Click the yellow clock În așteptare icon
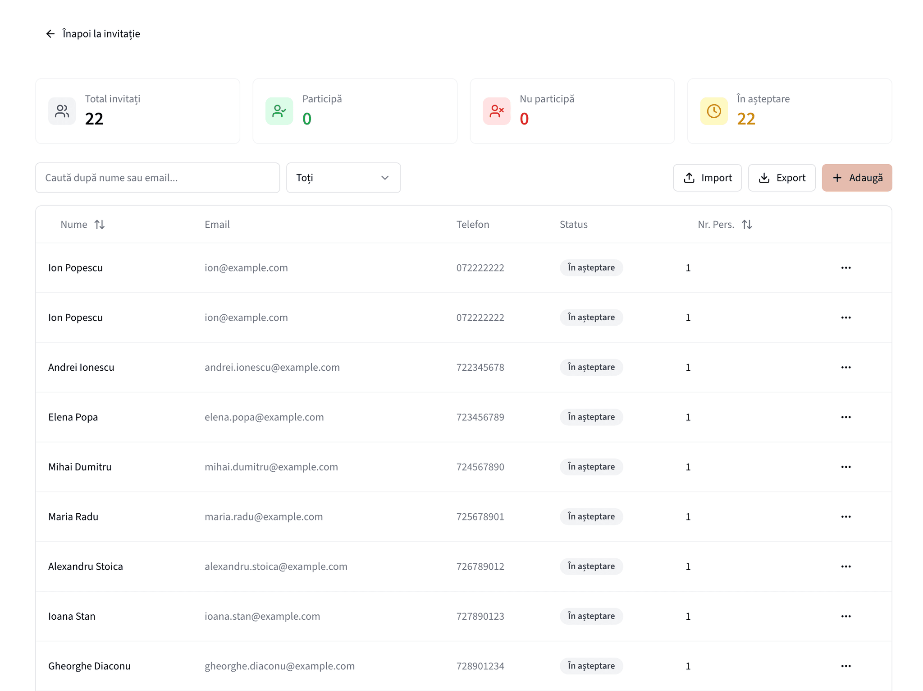 [714, 111]
